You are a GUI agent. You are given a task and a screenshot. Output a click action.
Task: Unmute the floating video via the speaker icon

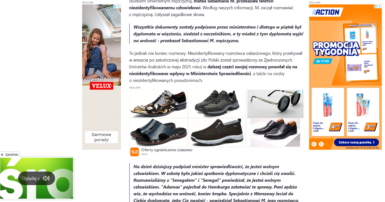point(46,178)
